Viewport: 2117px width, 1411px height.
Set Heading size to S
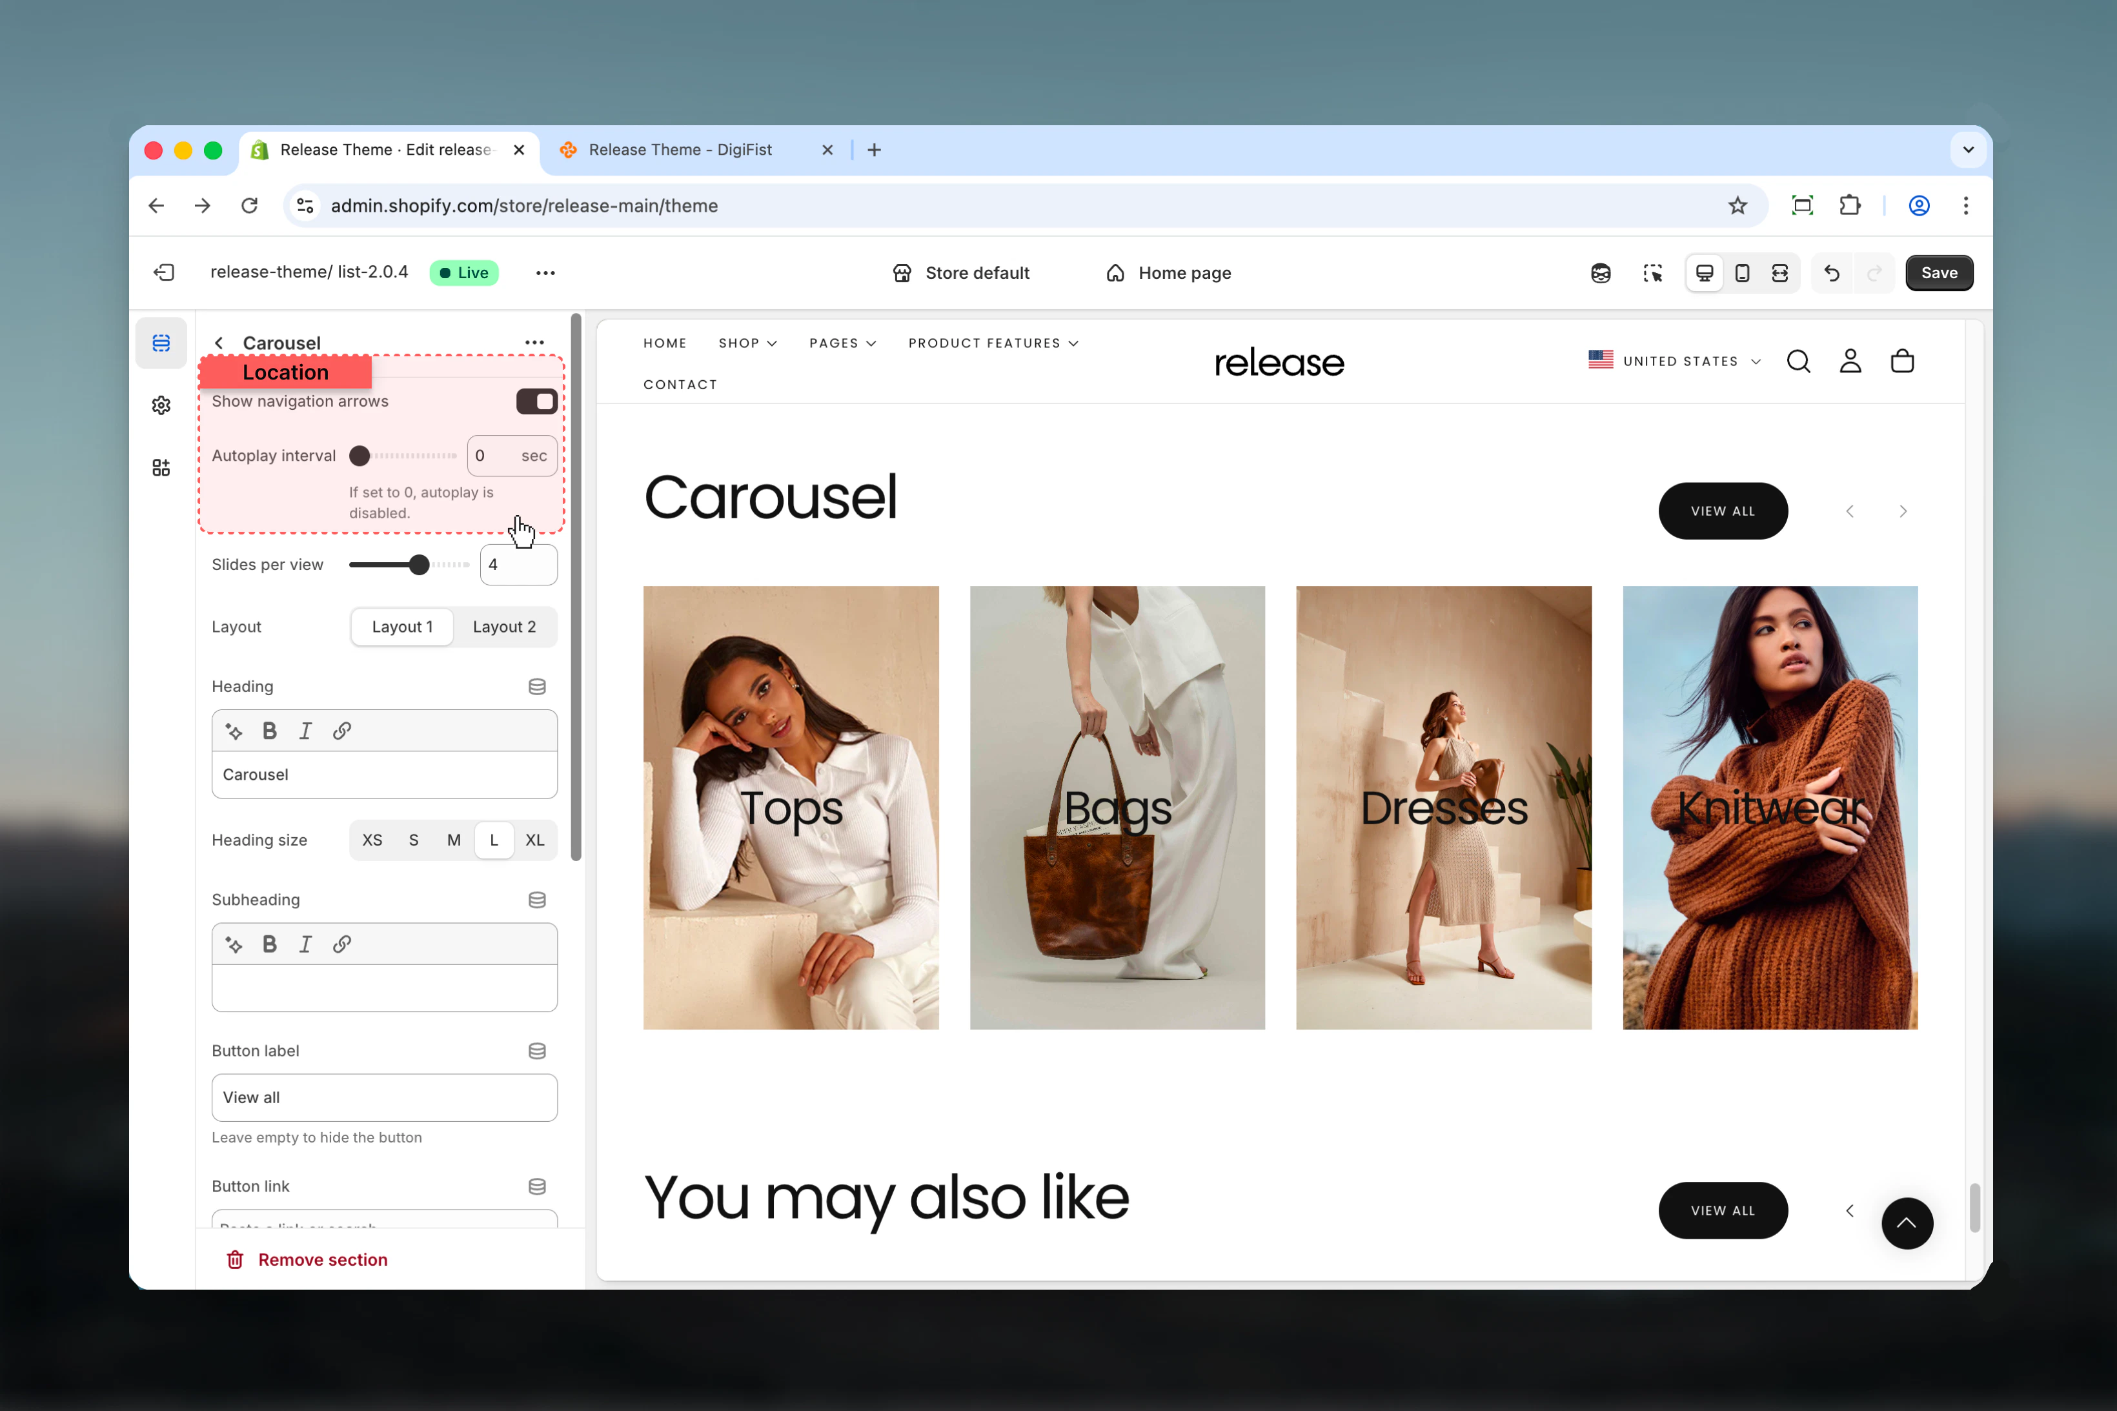[413, 840]
